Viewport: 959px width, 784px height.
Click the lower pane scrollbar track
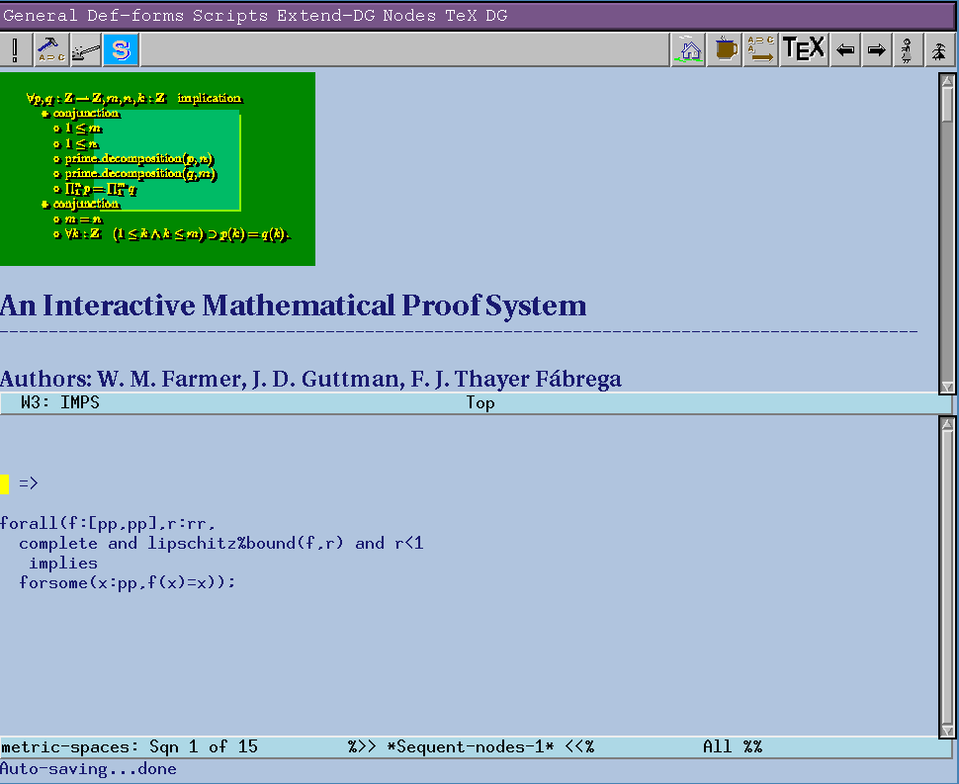[x=947, y=593]
